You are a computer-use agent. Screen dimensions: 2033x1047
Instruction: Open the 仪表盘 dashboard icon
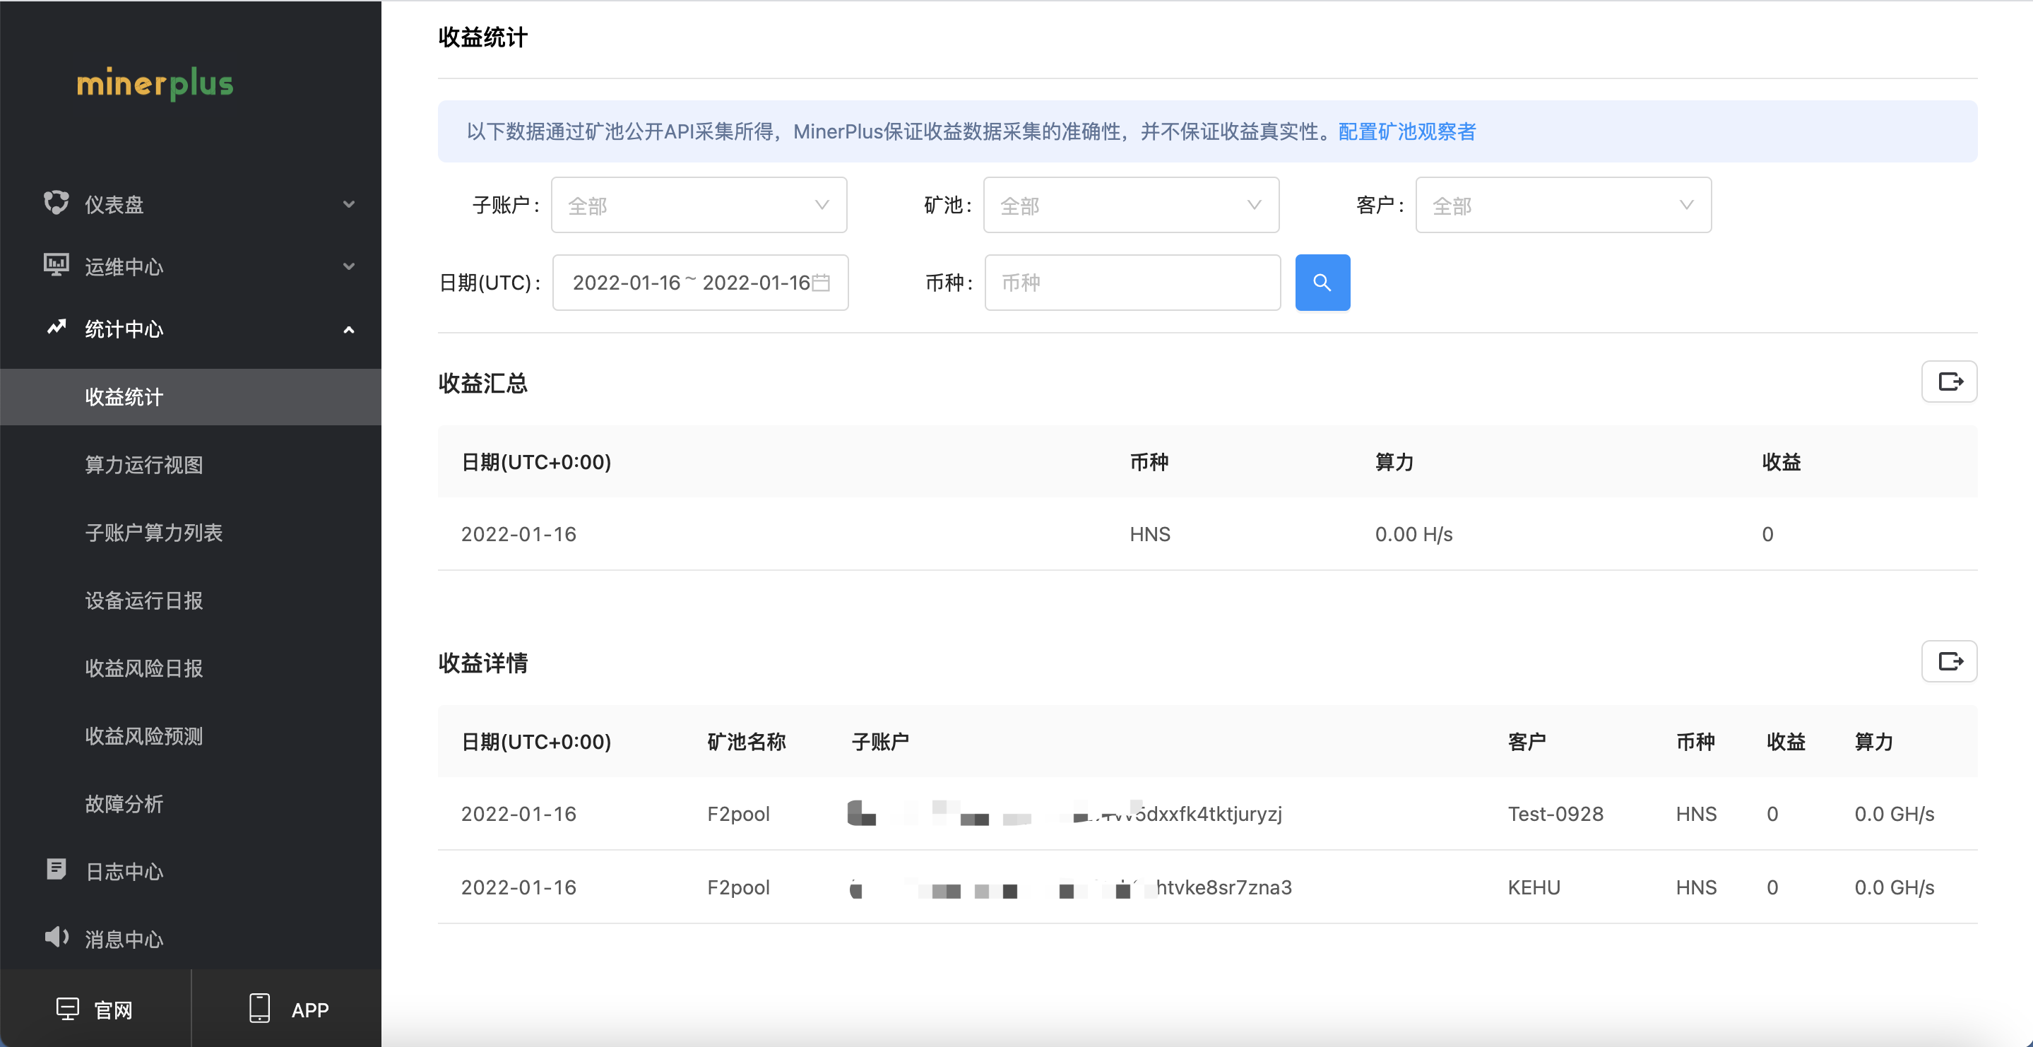pyautogui.click(x=56, y=203)
